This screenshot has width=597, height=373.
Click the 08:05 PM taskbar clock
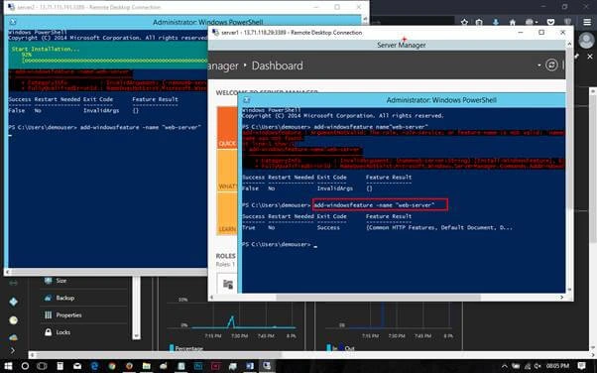[557, 366]
